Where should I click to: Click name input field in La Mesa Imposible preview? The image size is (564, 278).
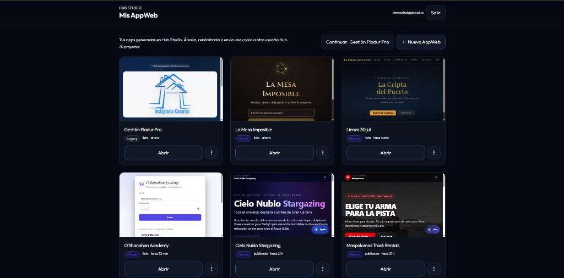[x=281, y=113]
